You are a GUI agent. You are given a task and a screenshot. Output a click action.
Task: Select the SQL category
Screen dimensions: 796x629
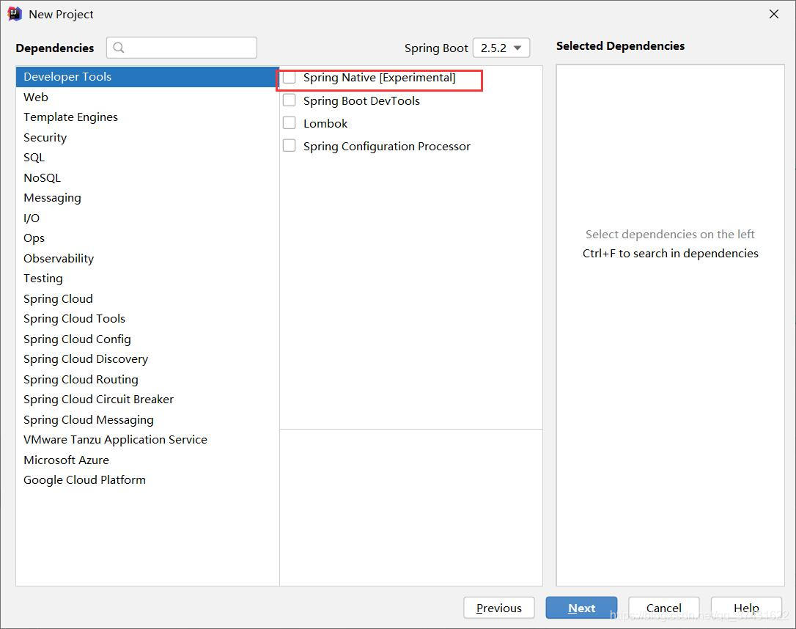tap(147, 158)
